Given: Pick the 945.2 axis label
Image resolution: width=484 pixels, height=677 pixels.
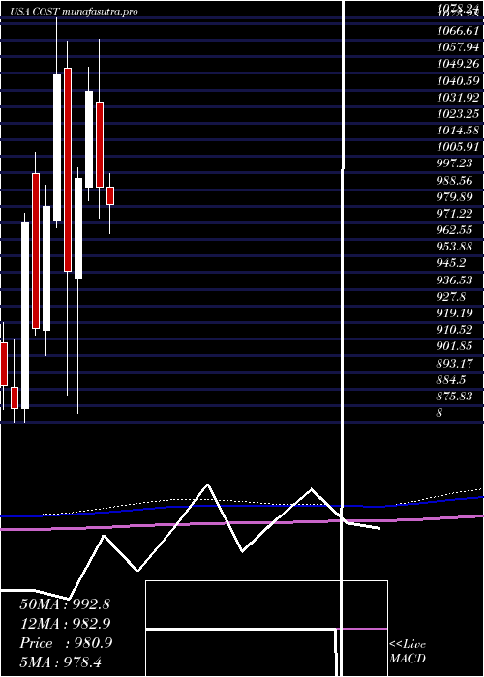Looking at the screenshot, I should [x=451, y=263].
